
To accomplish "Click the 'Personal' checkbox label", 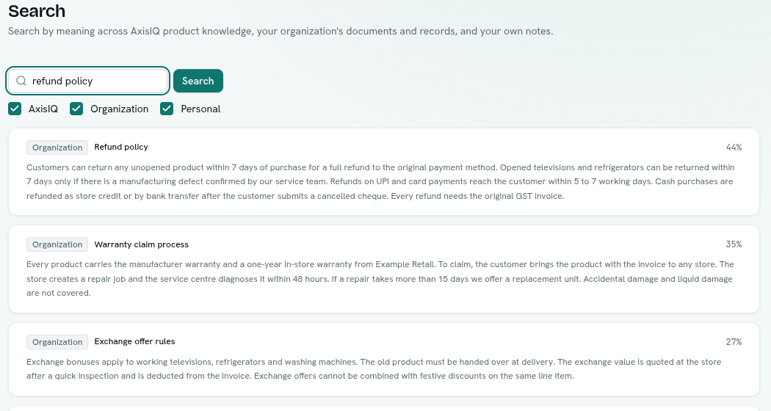I will click(200, 109).
